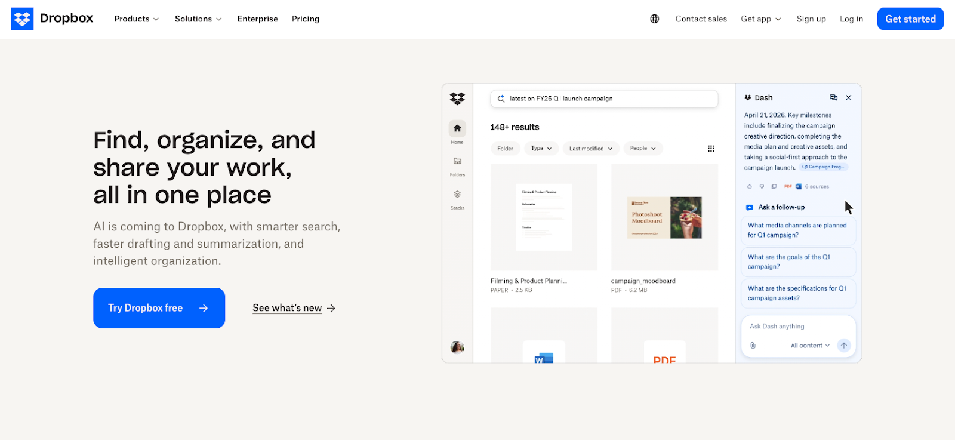Go to Enterprise page

(x=257, y=19)
